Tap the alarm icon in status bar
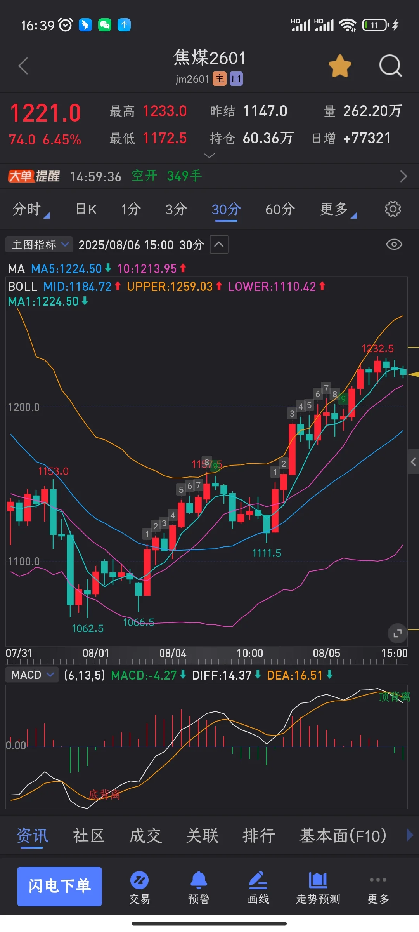The image size is (419, 932). pyautogui.click(x=66, y=25)
